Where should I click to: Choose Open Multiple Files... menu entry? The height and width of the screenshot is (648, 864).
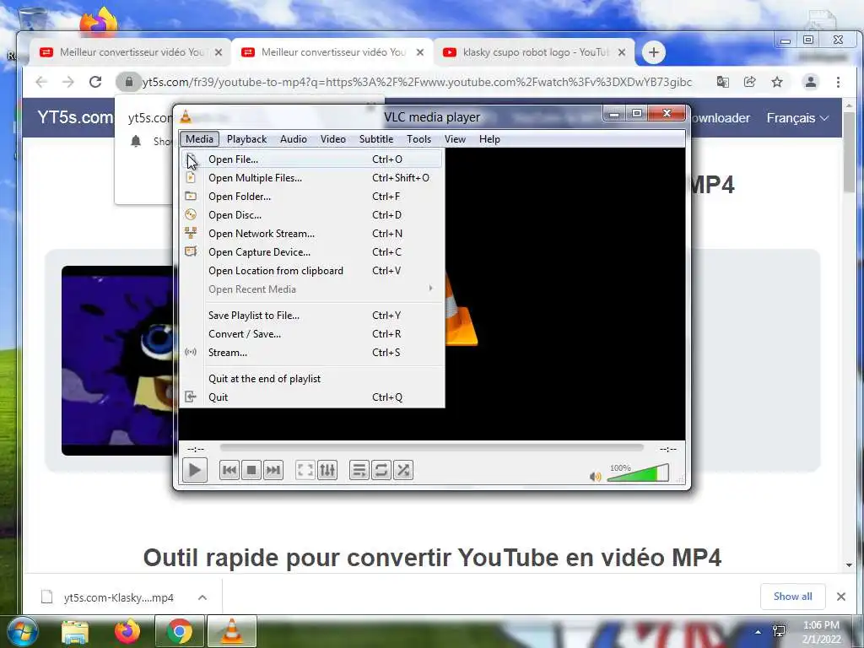(311, 178)
